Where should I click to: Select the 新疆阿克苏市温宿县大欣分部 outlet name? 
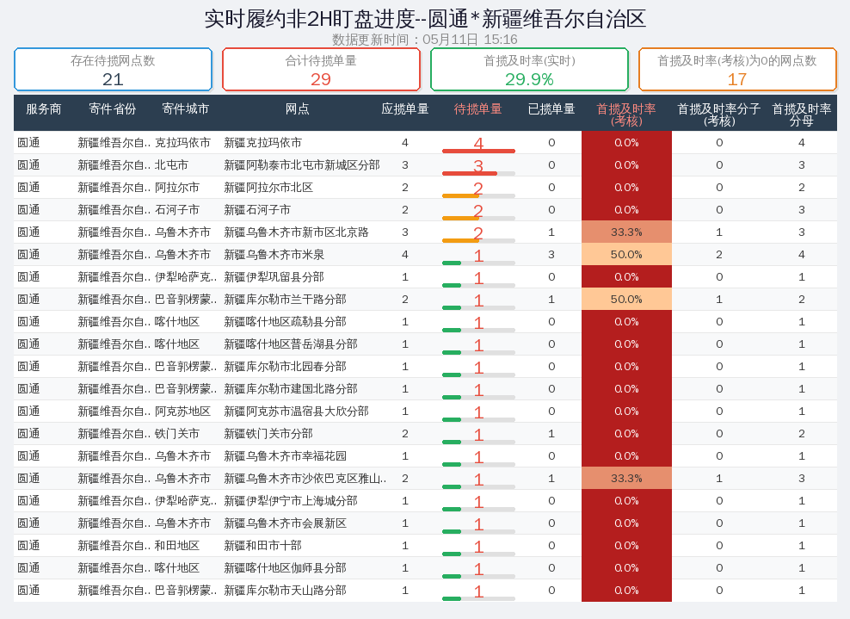point(297,412)
